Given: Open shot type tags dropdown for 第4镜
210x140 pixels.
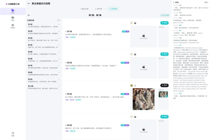Looking at the screenshot, I should (125, 125).
